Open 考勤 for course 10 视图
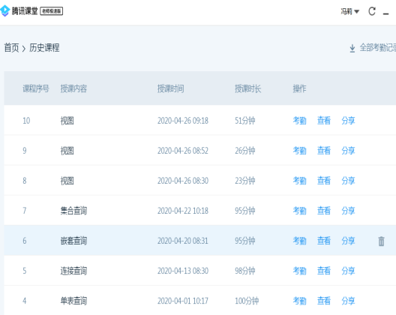 (299, 121)
